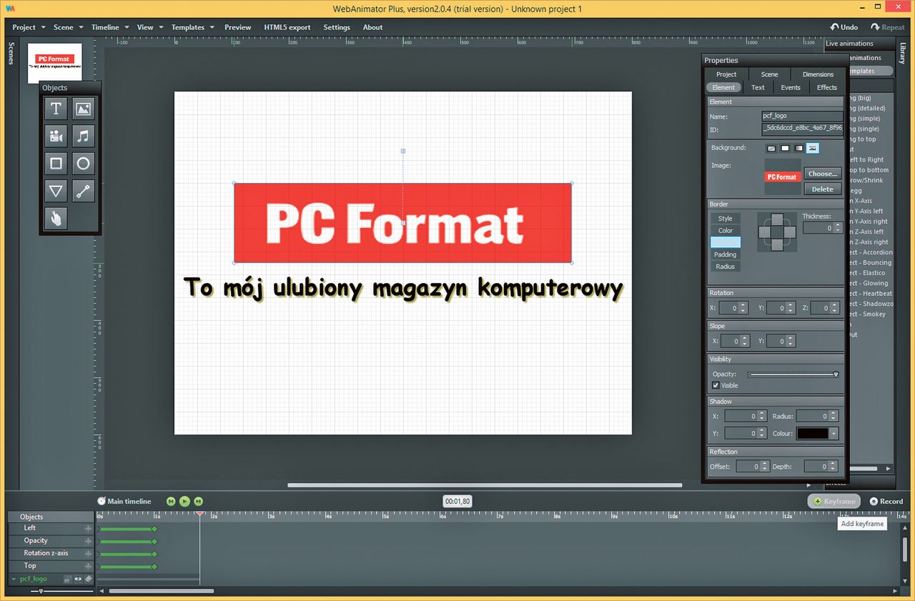Image resolution: width=915 pixels, height=601 pixels.
Task: Switch to the Effects tab in Properties
Action: (x=827, y=87)
